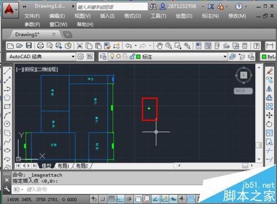This screenshot has height=204, width=277.
Task: Click the Undo arrow icon
Action: (129, 45)
